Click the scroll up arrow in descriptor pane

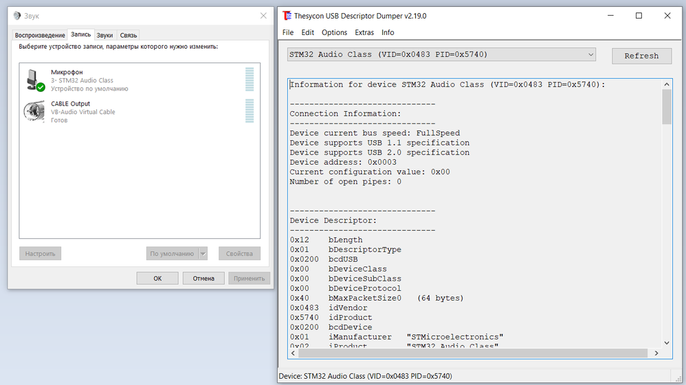coord(667,84)
